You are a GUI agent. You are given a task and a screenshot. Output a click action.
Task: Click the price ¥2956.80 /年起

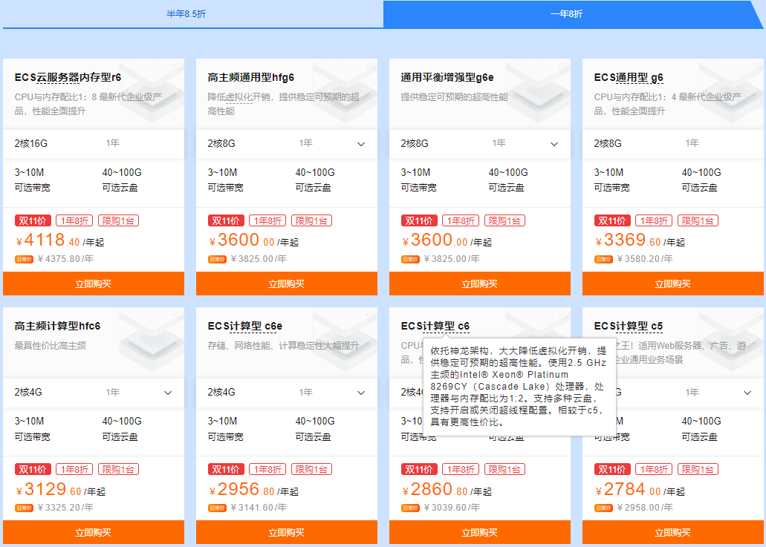tap(253, 489)
